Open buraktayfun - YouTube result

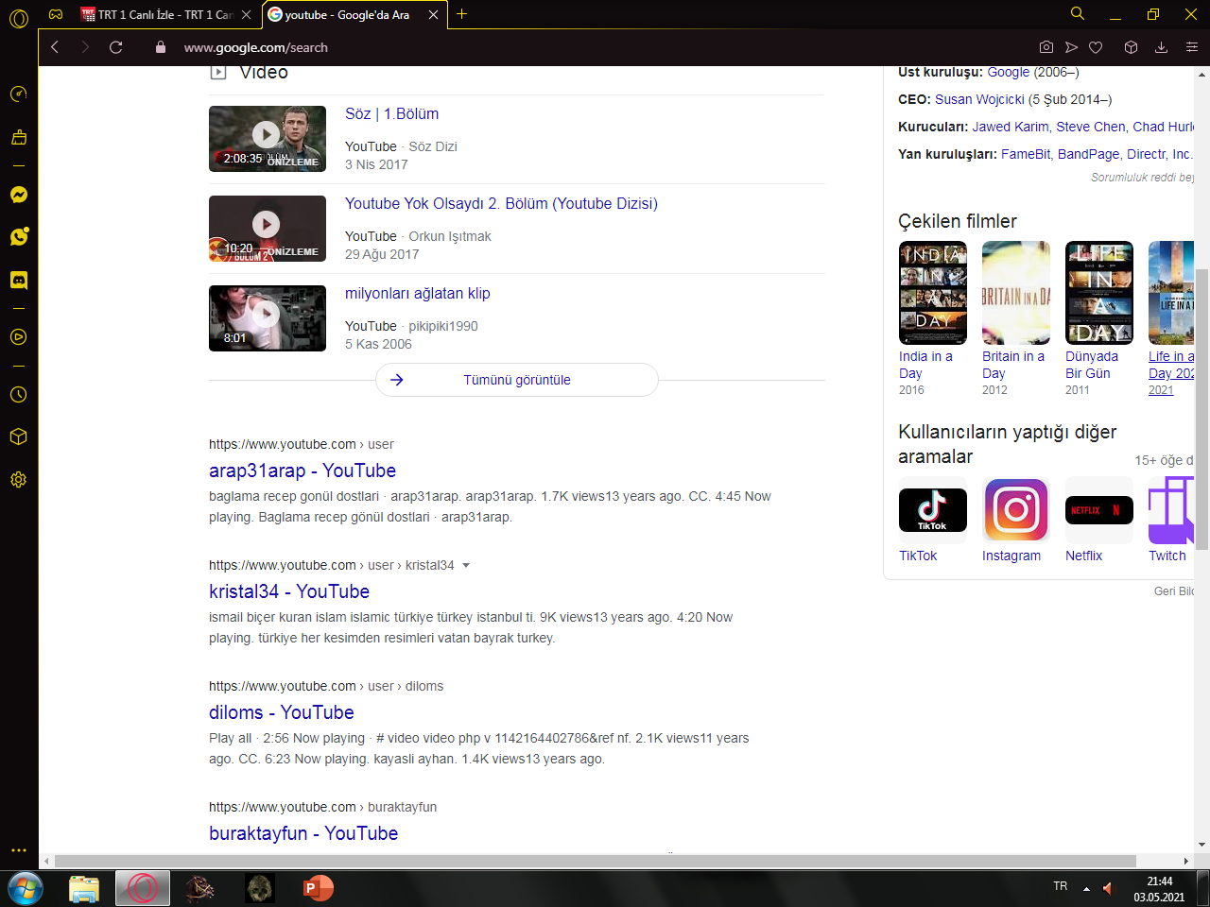coord(303,833)
